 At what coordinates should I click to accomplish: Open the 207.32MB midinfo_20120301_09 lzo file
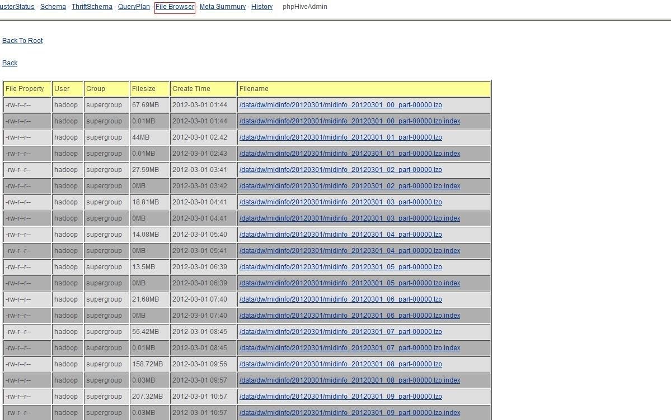coord(340,396)
